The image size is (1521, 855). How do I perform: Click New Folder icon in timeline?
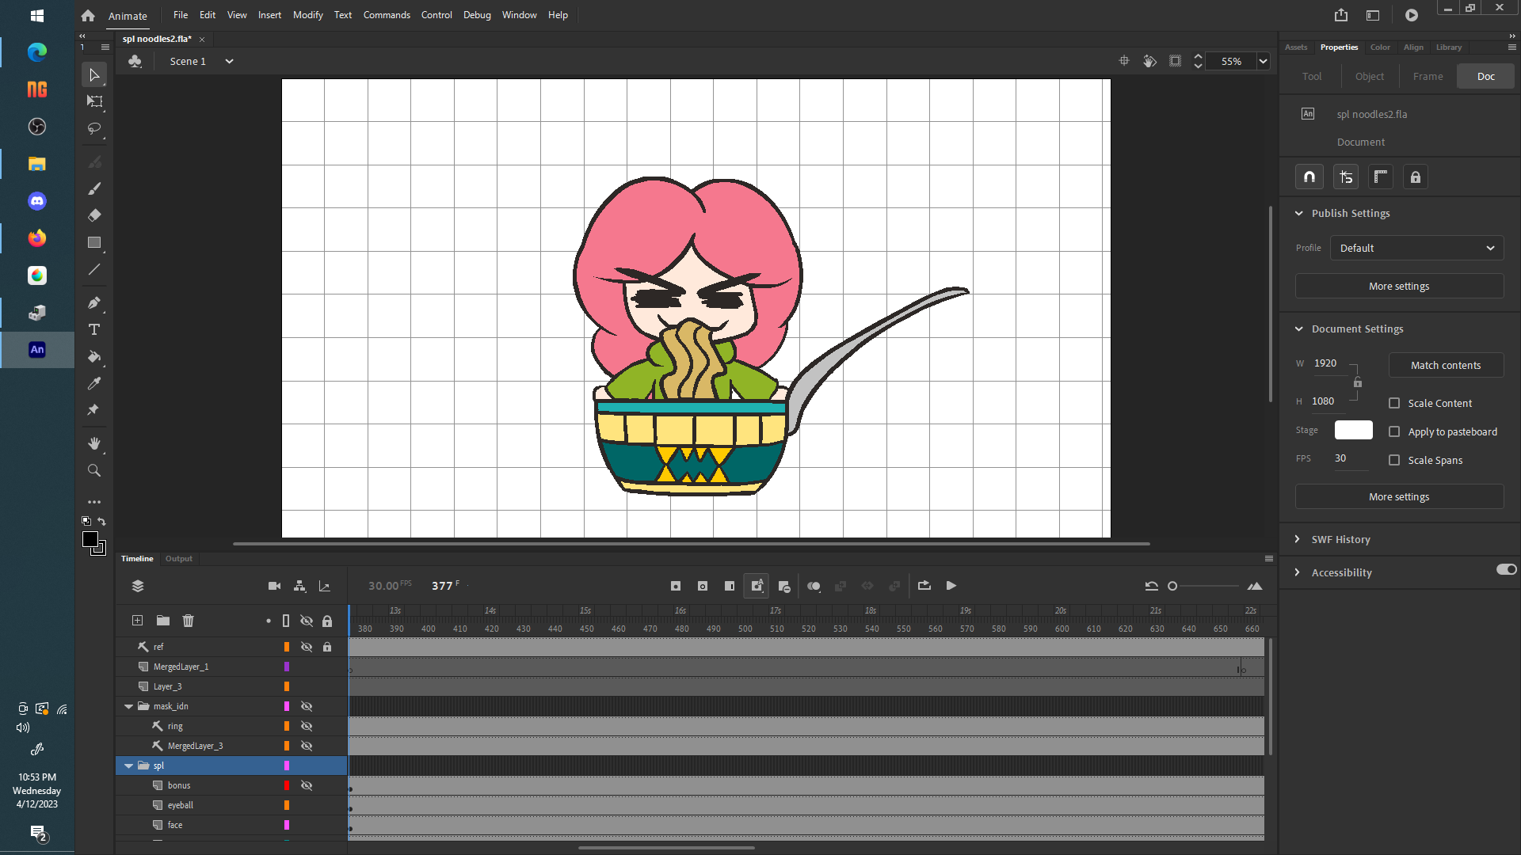(x=162, y=621)
